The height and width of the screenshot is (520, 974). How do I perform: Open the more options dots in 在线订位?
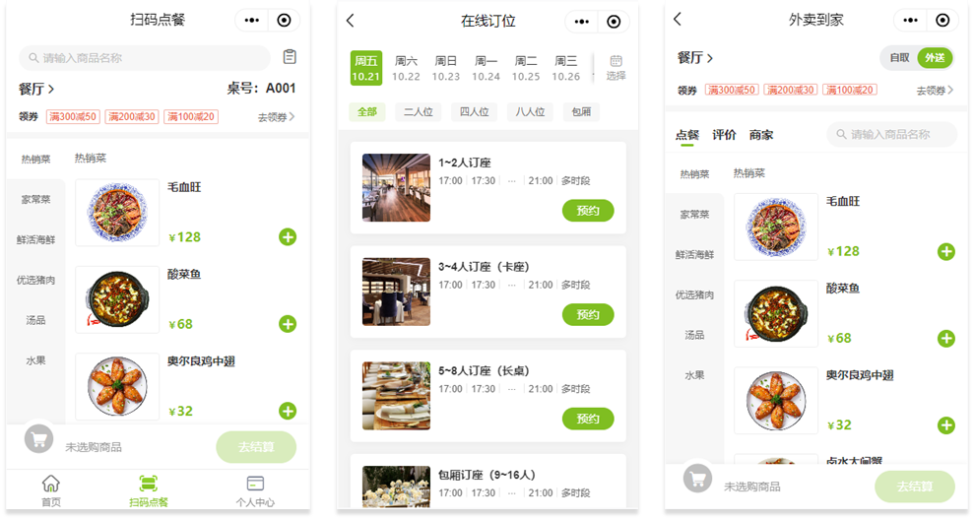pos(581,22)
